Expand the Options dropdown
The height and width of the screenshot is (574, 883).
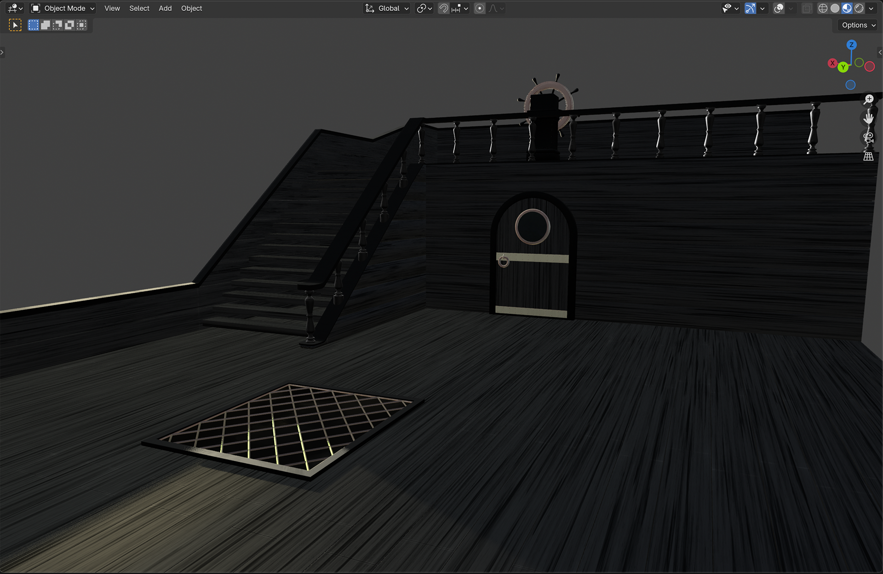coord(858,25)
